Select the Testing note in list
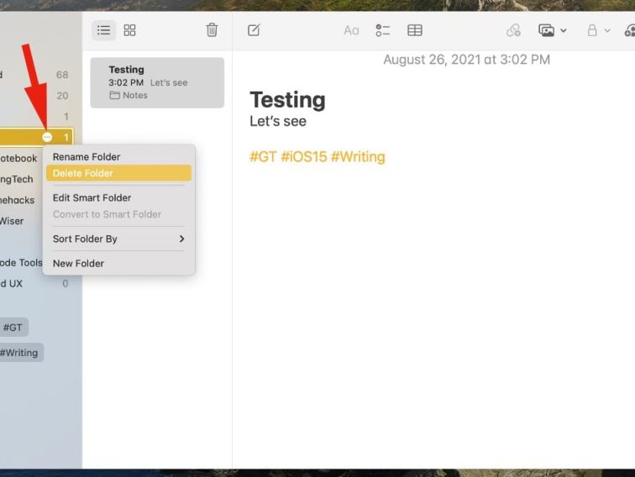The height and width of the screenshot is (477, 635). pyautogui.click(x=157, y=82)
